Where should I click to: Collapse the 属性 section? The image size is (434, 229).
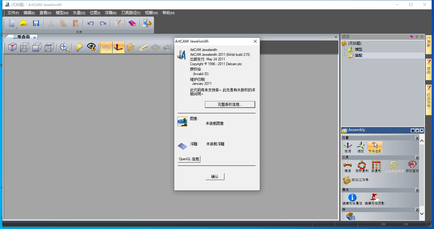pos(417,190)
